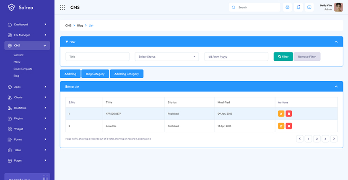Viewport: 348px width, 180px height.
Task: Collapse the Blogs List panel
Action: pos(336,87)
